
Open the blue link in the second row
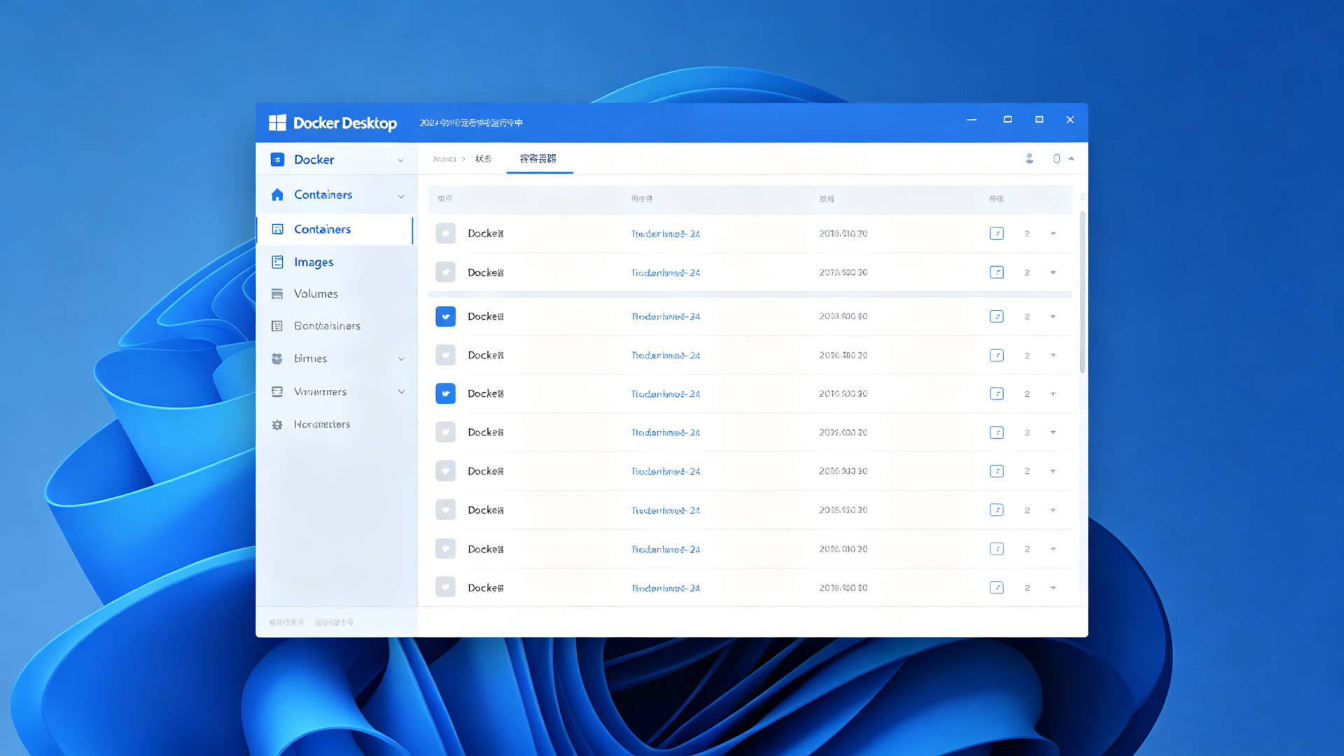(x=666, y=273)
